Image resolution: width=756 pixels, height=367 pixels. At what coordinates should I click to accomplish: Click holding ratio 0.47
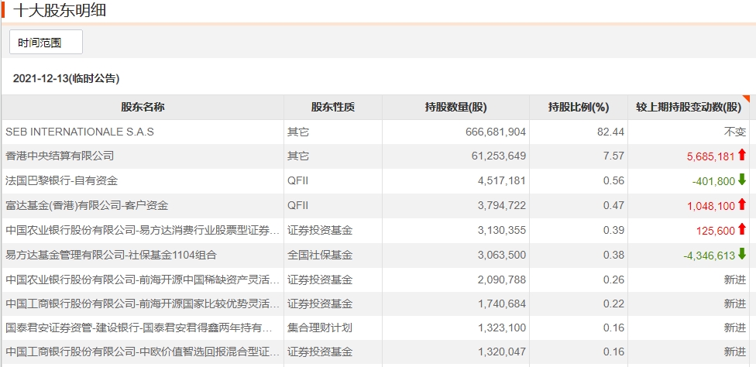(613, 206)
